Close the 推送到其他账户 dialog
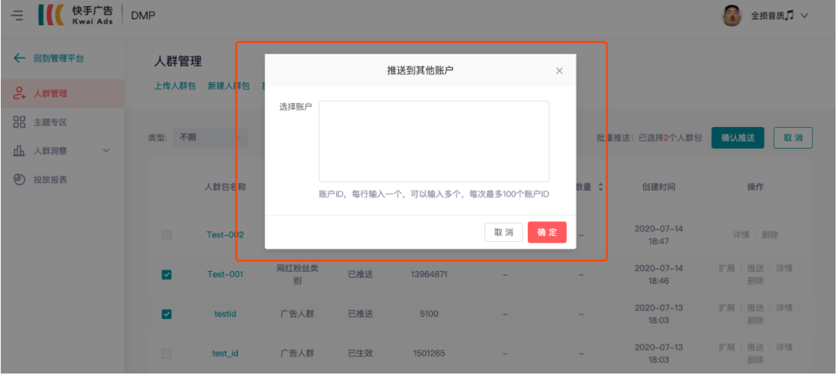837x375 pixels. (x=559, y=71)
